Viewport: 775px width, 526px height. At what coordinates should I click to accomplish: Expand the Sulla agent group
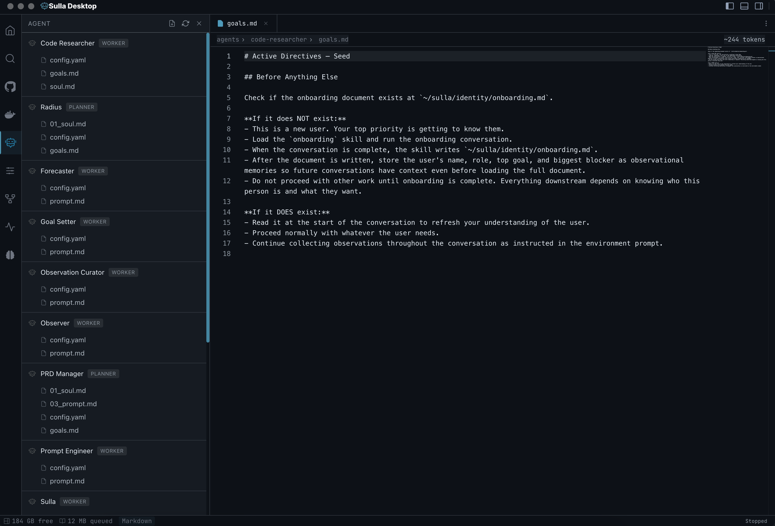[48, 501]
